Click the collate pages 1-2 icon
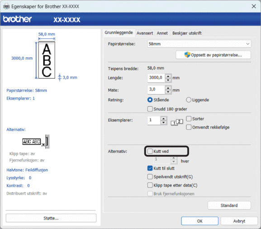Viewport: 261px width, 229px height. (177, 122)
